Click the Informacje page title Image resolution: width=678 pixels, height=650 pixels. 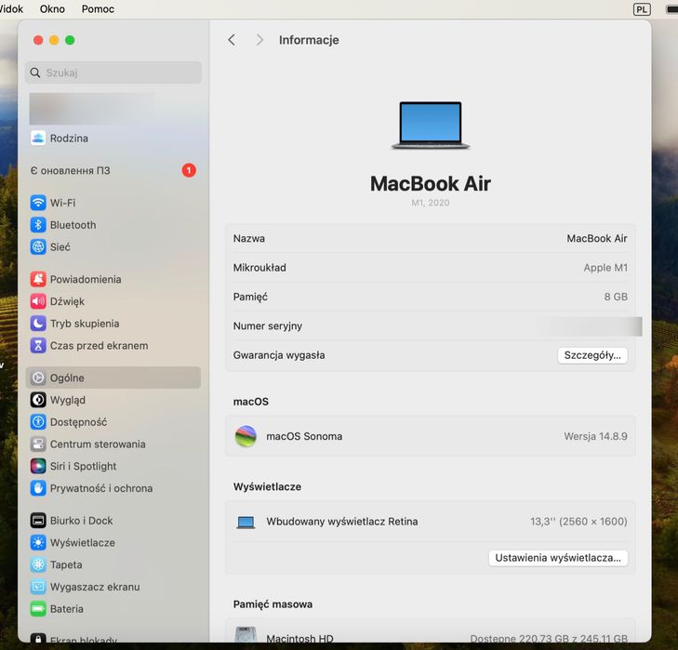click(309, 40)
